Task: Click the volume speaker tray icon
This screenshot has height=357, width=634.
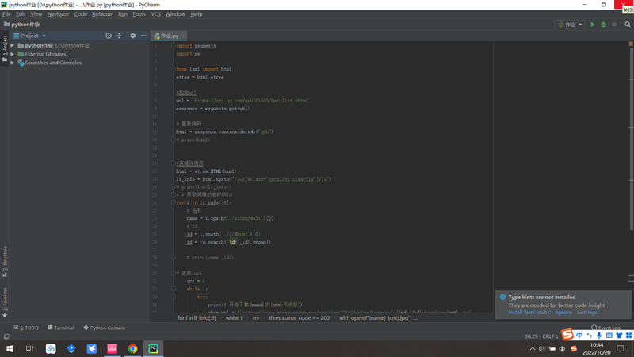Action: click(x=542, y=349)
